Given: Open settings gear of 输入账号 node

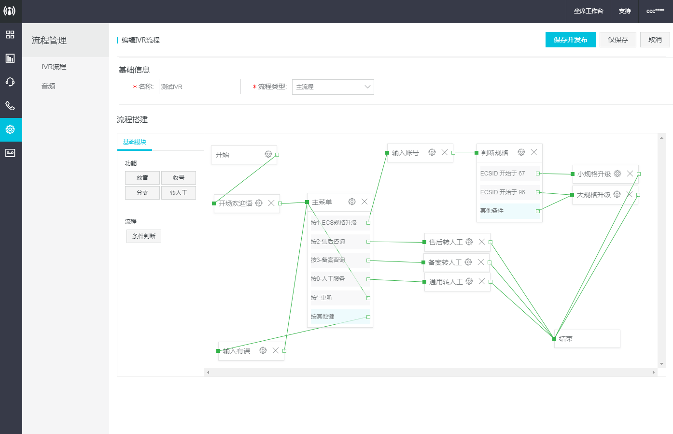Looking at the screenshot, I should (432, 152).
